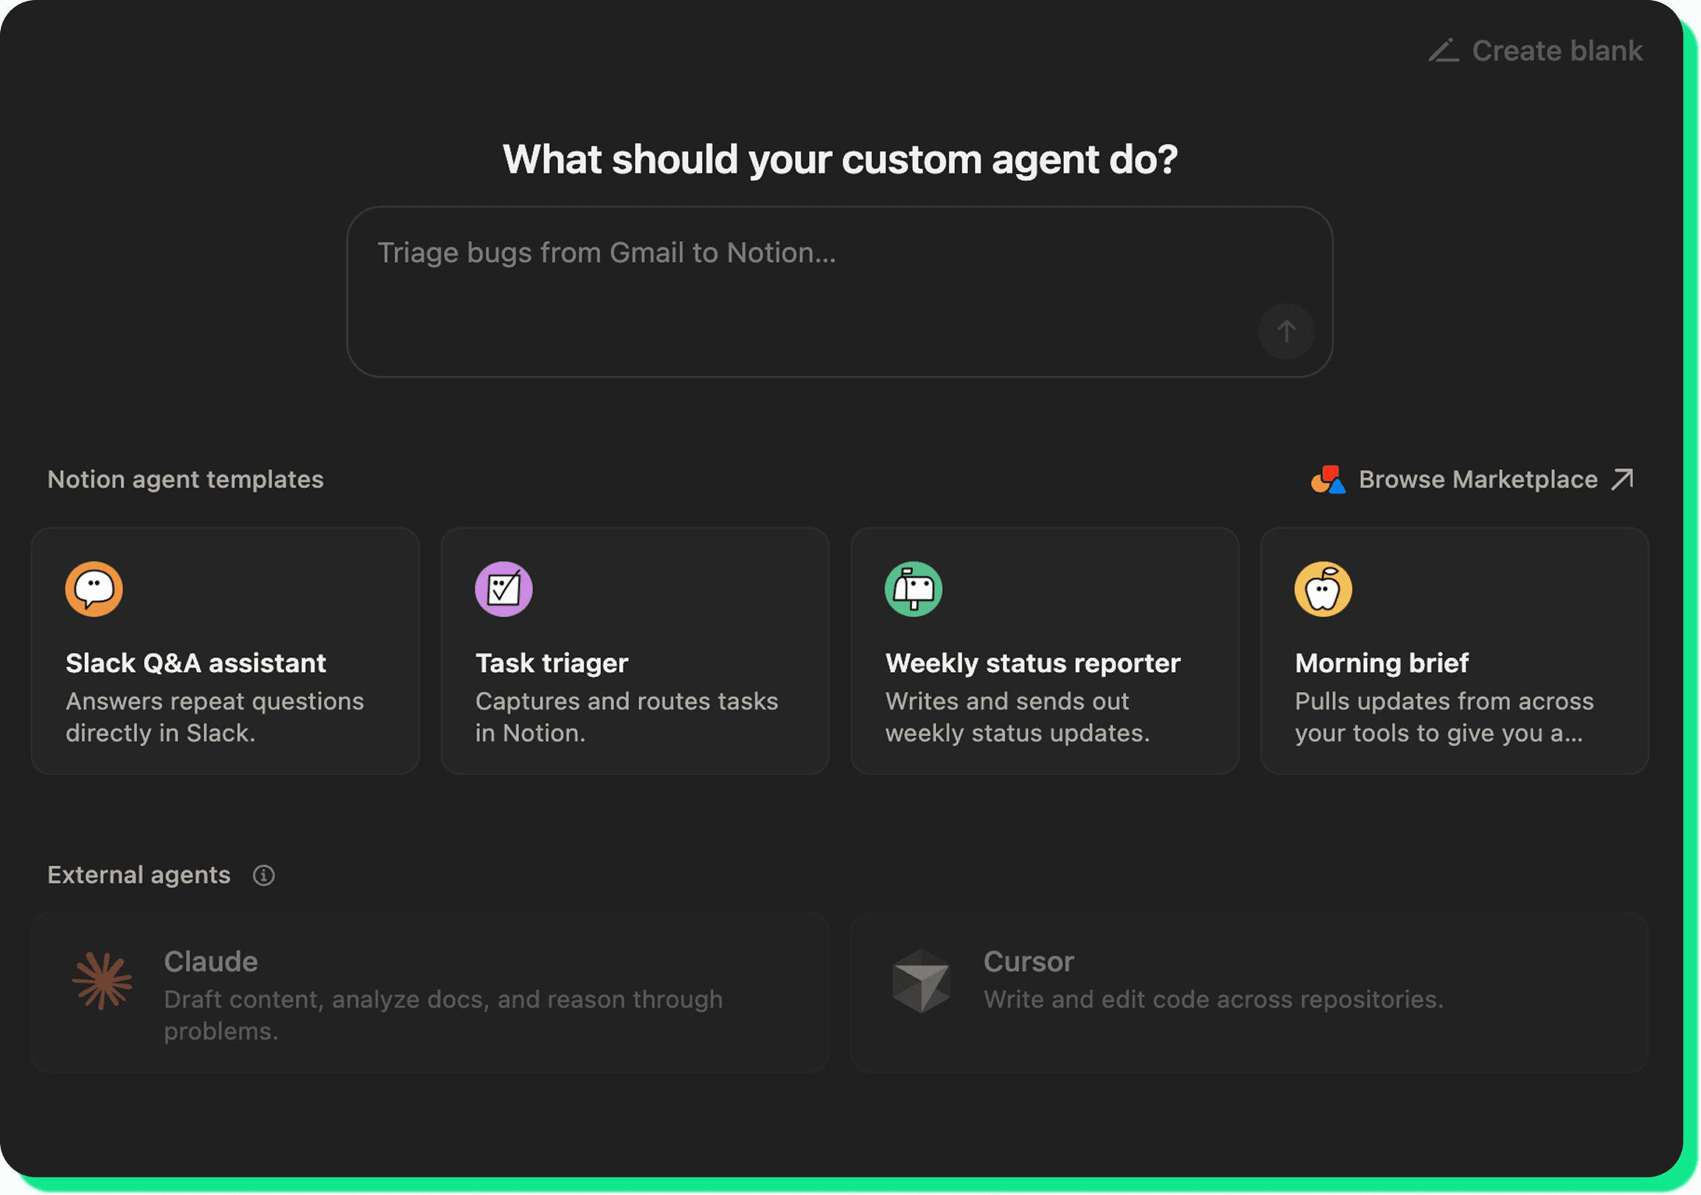Screen dimensions: 1701x1195
Task: Click the Create blank label
Action: 1556,50
